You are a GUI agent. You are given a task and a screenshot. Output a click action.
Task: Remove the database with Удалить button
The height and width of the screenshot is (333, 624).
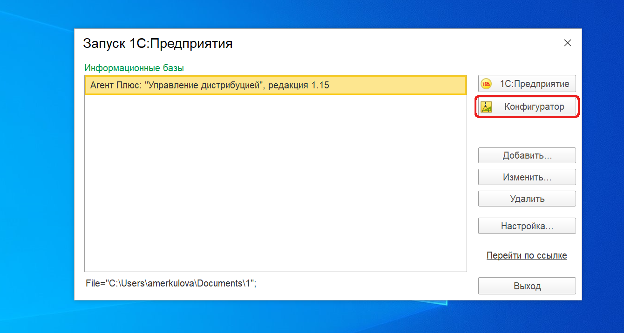pos(527,199)
